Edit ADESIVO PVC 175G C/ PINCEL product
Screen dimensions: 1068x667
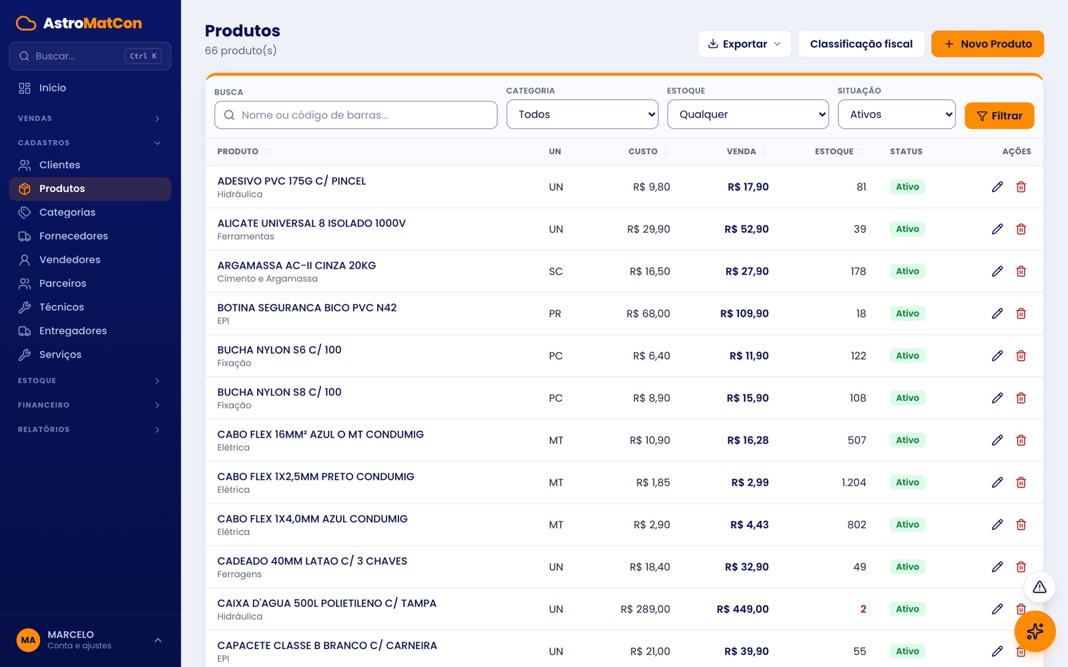997,187
